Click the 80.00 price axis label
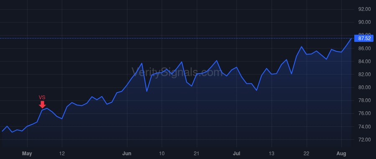The height and width of the screenshot is (159, 376). [x=364, y=87]
